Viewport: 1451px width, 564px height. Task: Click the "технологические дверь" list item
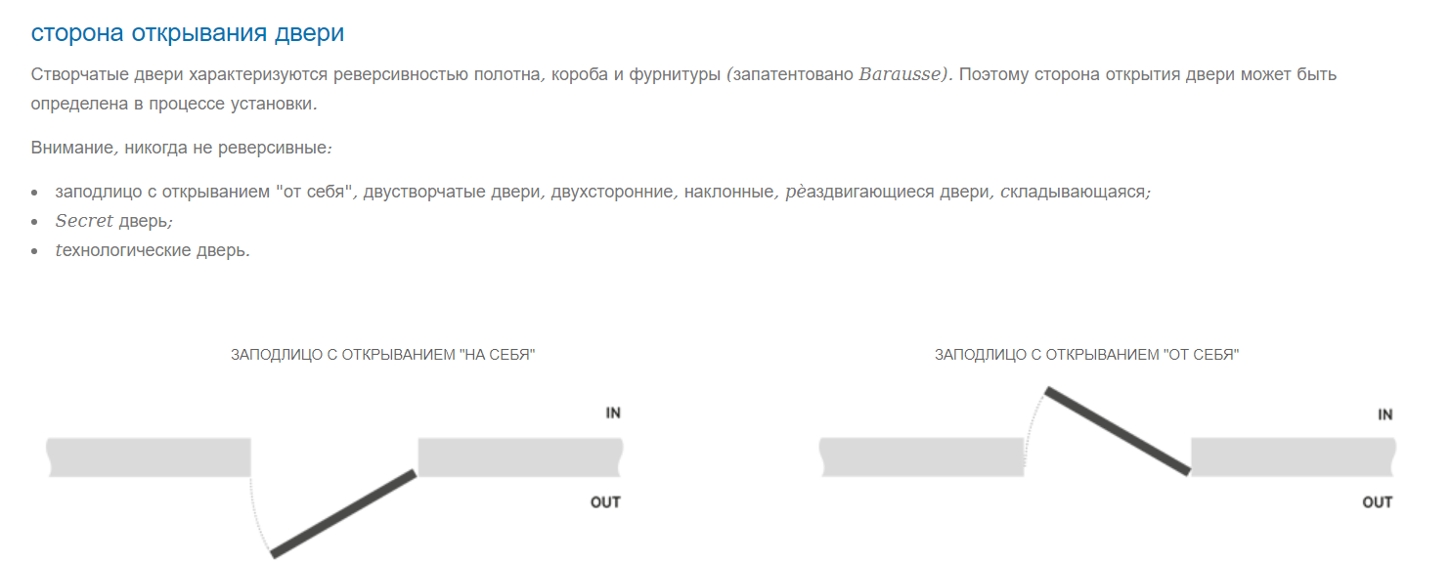pos(153,250)
